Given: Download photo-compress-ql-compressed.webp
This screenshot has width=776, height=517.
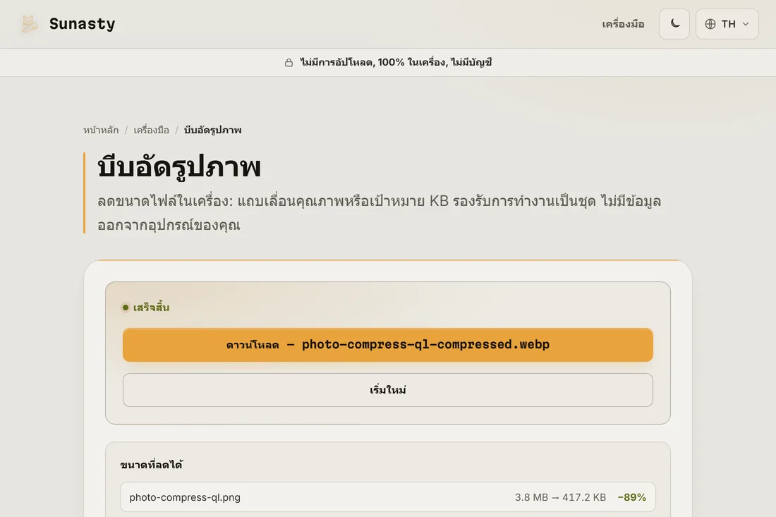Looking at the screenshot, I should [x=387, y=345].
